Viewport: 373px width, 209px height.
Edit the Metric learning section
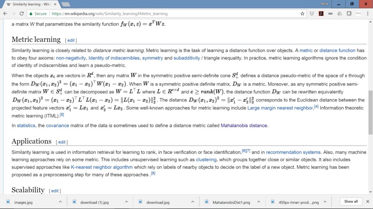coord(71,40)
